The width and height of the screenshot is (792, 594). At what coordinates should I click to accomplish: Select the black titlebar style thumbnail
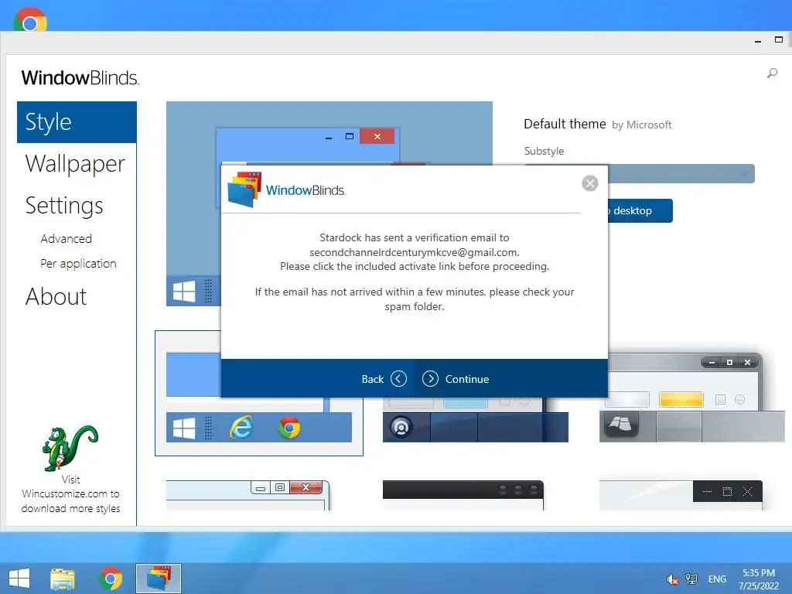click(x=463, y=495)
